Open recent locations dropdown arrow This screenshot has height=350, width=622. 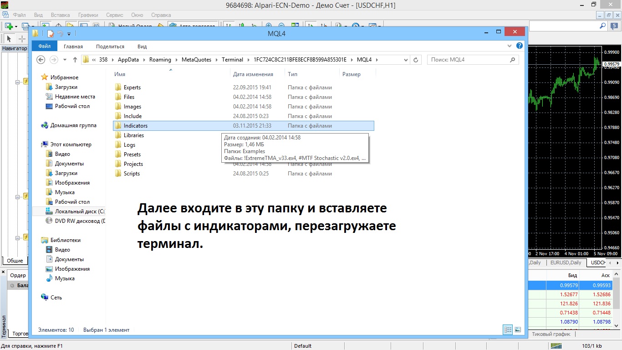65,60
